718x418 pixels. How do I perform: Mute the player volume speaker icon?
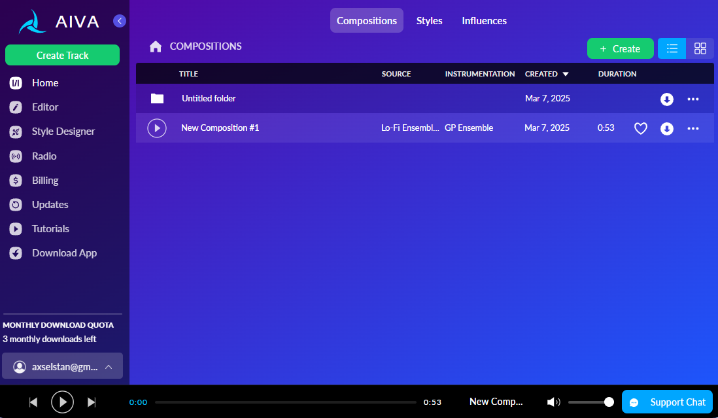(553, 402)
